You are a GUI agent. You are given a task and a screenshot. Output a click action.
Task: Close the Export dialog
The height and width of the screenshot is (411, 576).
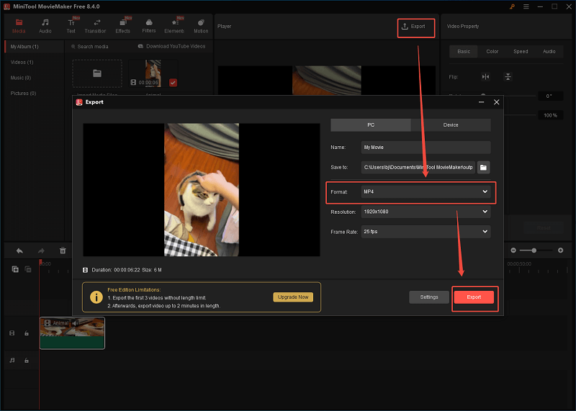coord(496,102)
